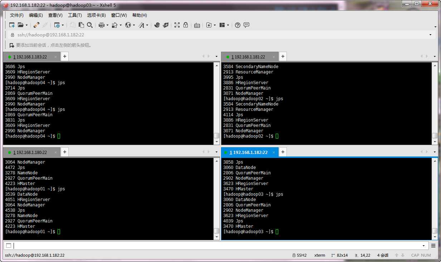Click the address bar lock icon

(13, 35)
